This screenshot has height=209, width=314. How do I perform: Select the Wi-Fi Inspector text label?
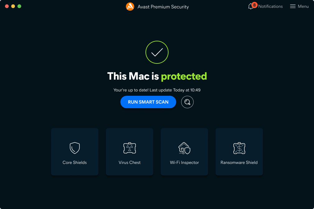point(184,162)
